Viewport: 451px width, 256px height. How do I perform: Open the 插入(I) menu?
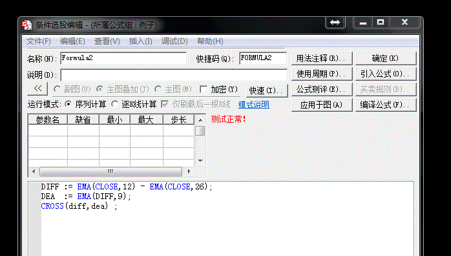point(141,41)
